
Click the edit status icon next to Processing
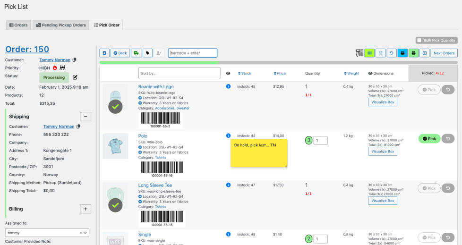click(x=75, y=77)
